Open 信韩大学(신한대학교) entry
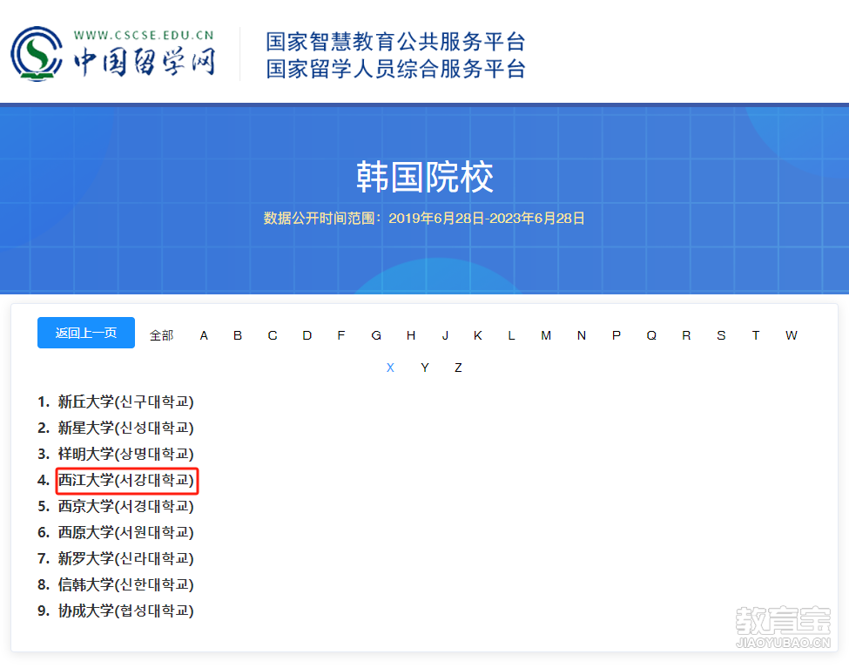 [125, 584]
